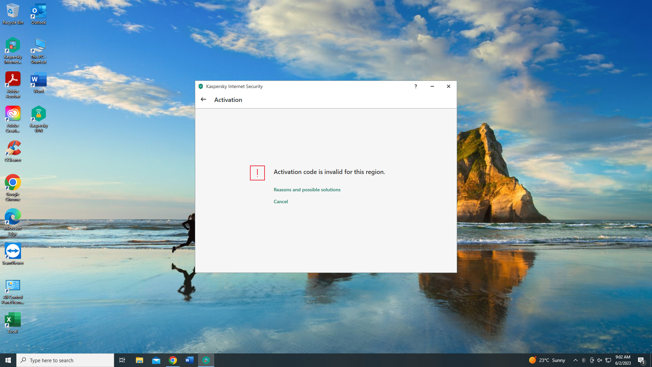Open File Explorer from the taskbar

(140, 360)
